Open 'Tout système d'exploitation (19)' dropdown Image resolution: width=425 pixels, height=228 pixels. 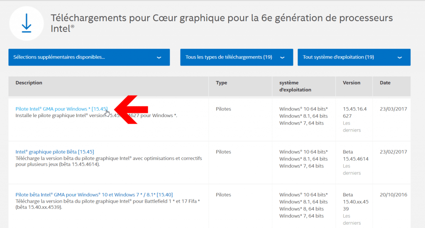point(354,57)
